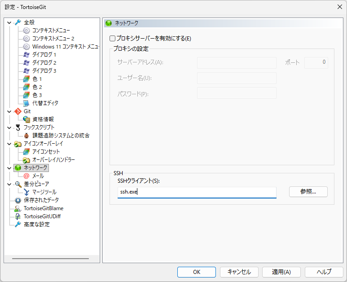Click the ヘルプ button
The image size is (347, 282).
coord(324,272)
